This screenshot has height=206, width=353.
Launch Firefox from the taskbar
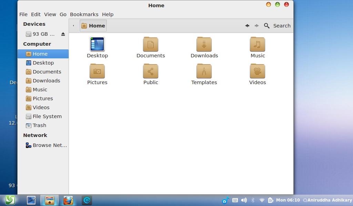click(68, 200)
